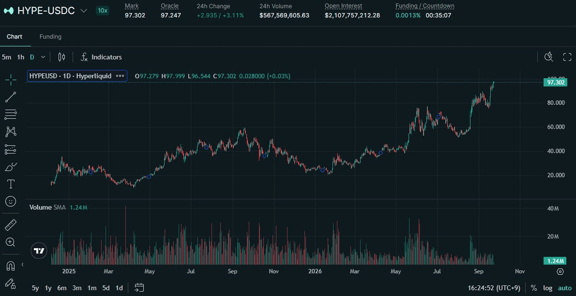
Task: Click the 1.24M volume axis label
Action: pos(556,261)
